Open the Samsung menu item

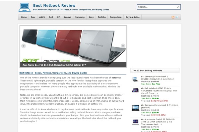(80, 17)
